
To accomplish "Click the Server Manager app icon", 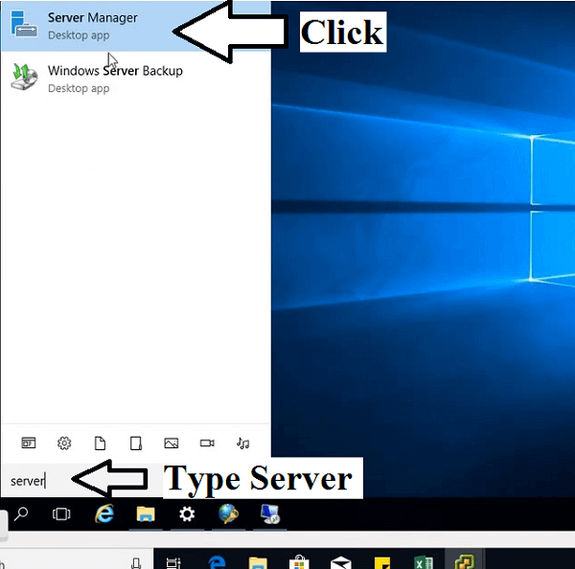I will 24,24.
